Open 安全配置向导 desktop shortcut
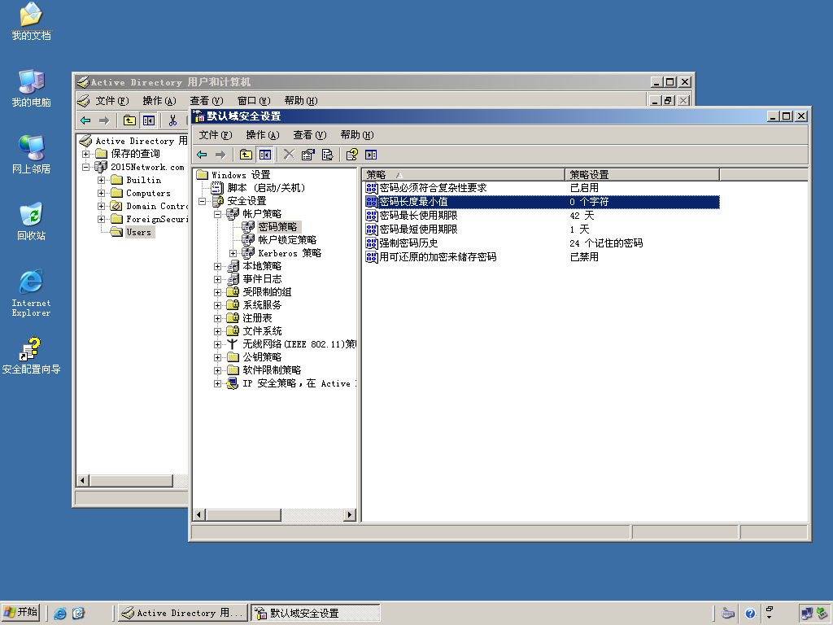833x625 pixels. tap(32, 356)
